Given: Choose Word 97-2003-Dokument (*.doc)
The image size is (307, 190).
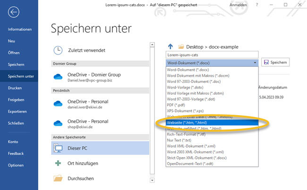Looking at the screenshot, I should coord(212,81).
